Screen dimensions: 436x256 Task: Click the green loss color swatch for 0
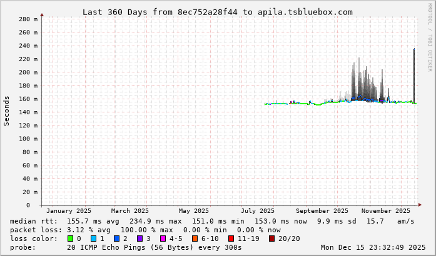(x=70, y=239)
